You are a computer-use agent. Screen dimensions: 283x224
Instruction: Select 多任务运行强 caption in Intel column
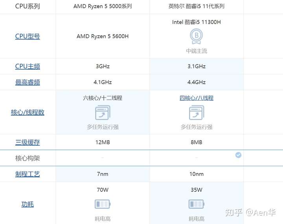pyautogui.click(x=197, y=127)
